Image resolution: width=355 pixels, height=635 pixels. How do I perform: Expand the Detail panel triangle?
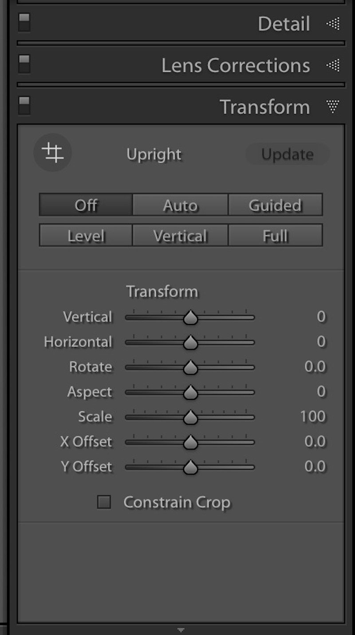[x=333, y=24]
